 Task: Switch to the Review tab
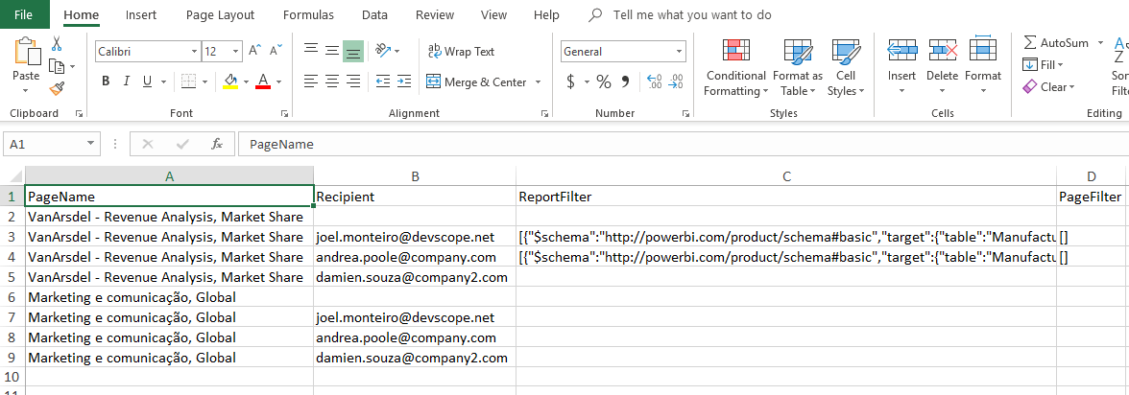[435, 14]
